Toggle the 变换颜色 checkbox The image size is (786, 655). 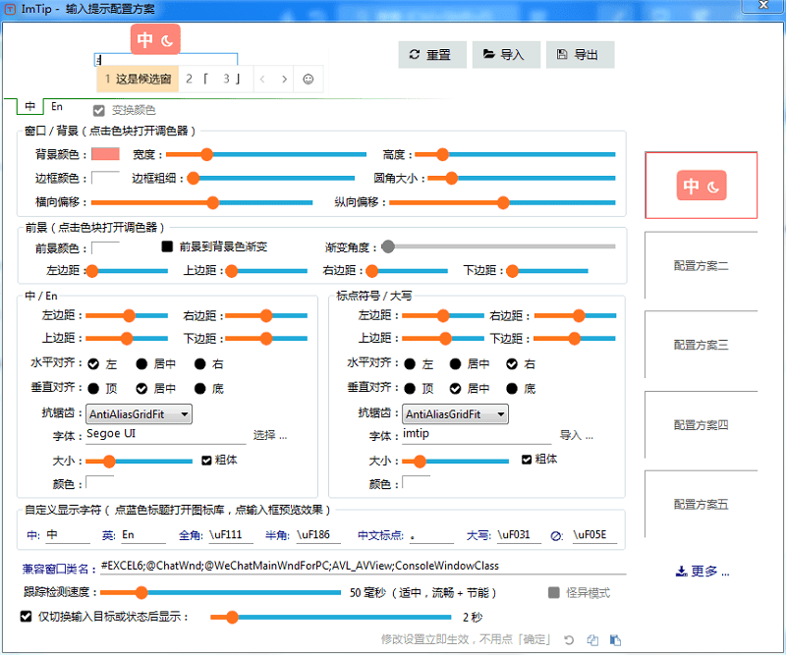(x=98, y=111)
